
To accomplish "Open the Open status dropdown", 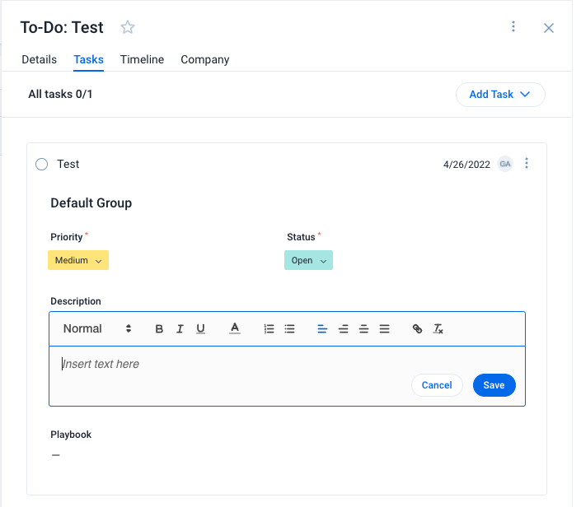I will coord(308,260).
